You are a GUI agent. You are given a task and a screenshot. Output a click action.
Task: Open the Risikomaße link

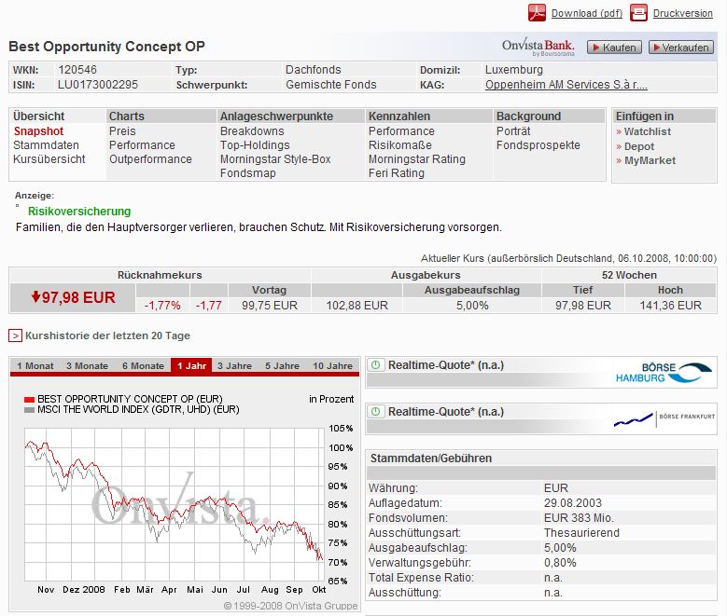pyautogui.click(x=399, y=145)
